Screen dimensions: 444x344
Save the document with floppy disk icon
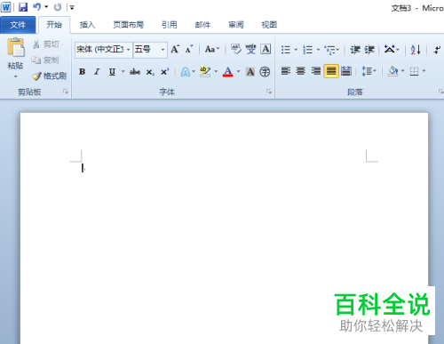click(x=23, y=7)
